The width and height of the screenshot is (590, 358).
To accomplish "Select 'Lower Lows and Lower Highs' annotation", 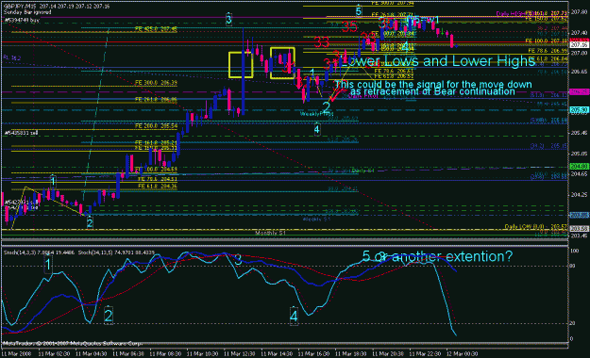I will pos(438,61).
